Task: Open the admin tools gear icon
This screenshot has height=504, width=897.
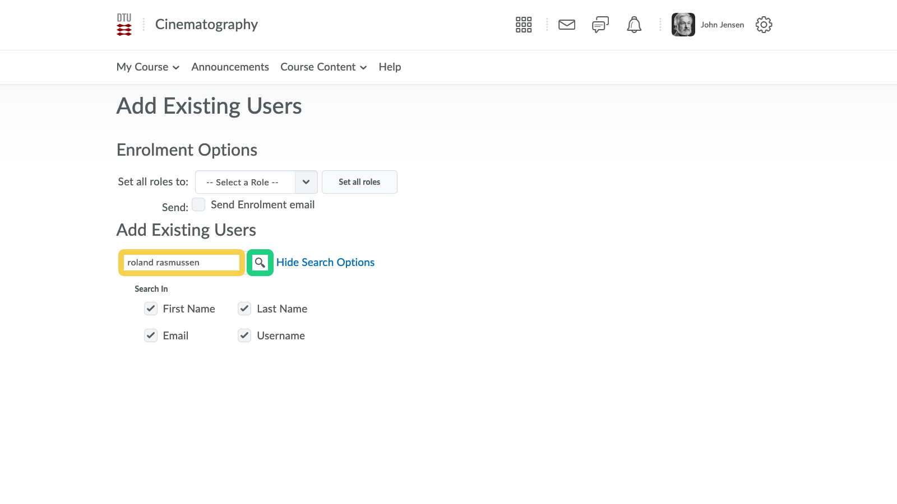Action: pos(764,25)
